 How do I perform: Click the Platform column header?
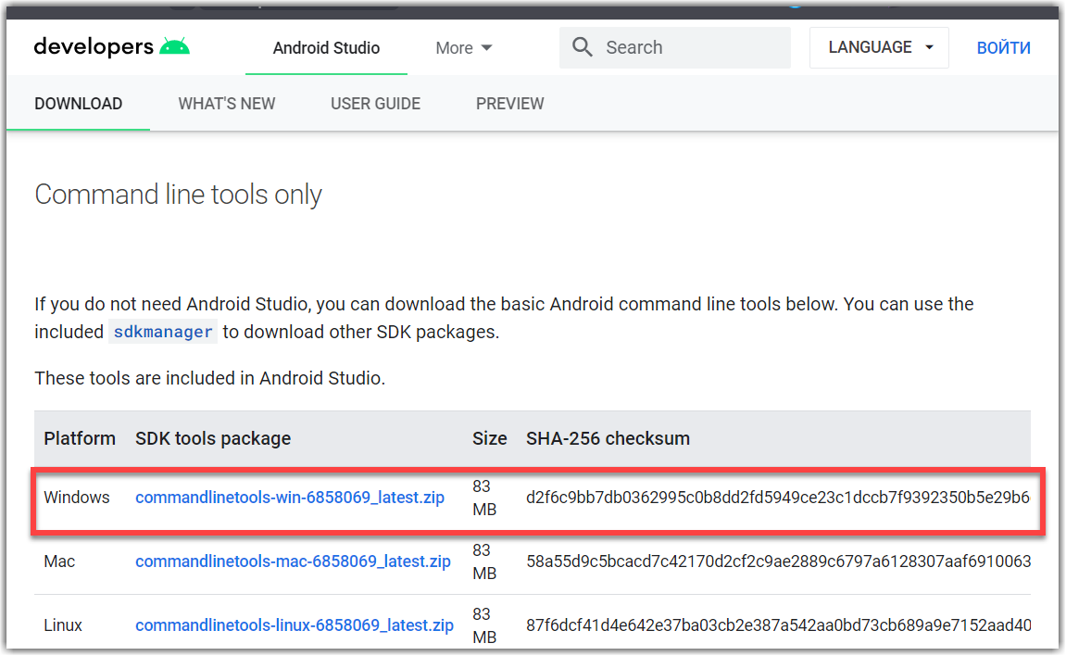[x=79, y=437]
